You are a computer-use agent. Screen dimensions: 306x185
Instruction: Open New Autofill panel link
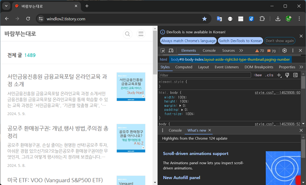(181, 178)
